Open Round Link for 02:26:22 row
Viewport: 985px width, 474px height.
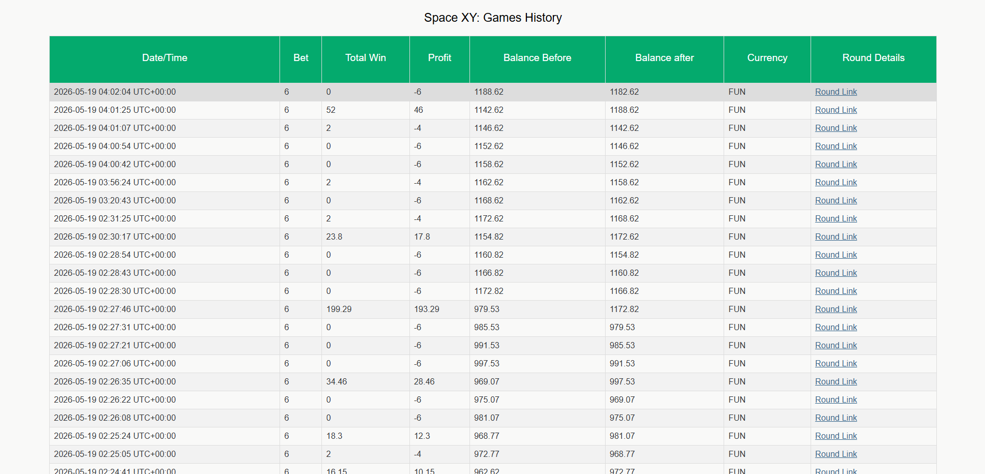click(836, 399)
